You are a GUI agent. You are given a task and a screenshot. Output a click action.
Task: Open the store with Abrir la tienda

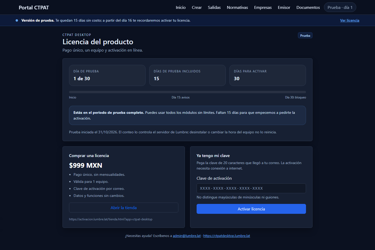(x=124, y=208)
